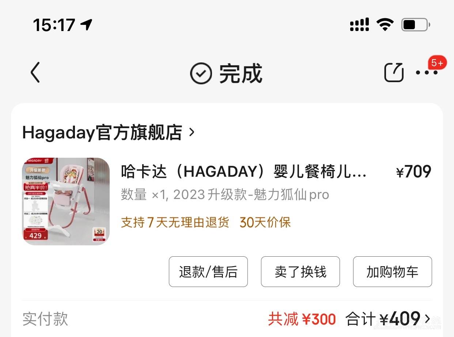Tap the Wi-Fi status icon
Screen dimensions: 454x337
tap(385, 25)
